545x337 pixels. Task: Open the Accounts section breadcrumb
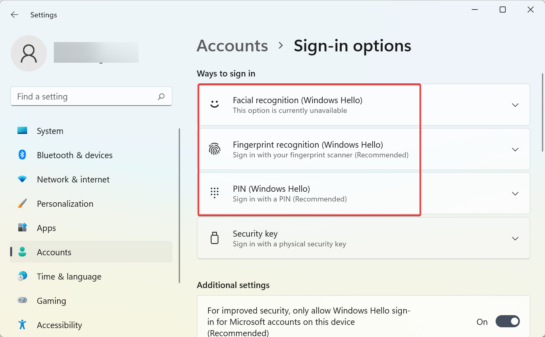(232, 46)
